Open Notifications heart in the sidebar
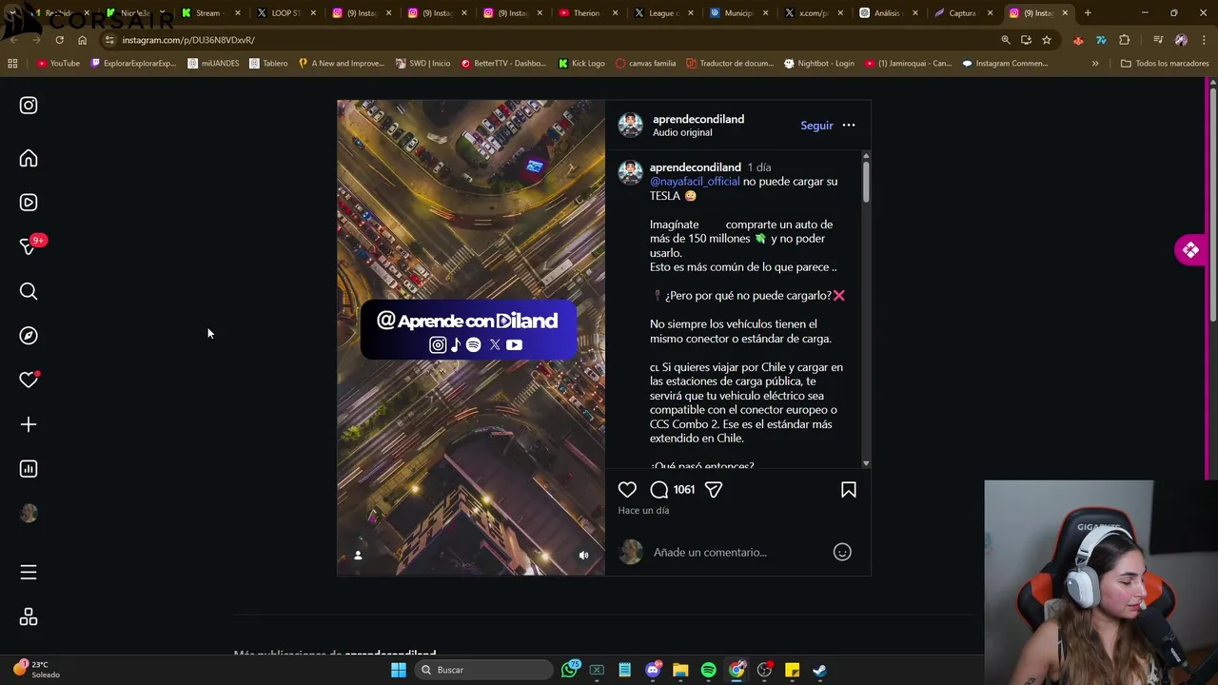This screenshot has width=1218, height=685. coord(29,380)
